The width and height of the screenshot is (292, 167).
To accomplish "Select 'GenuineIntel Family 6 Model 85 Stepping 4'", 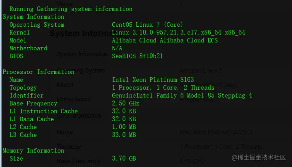I will click(x=182, y=96).
